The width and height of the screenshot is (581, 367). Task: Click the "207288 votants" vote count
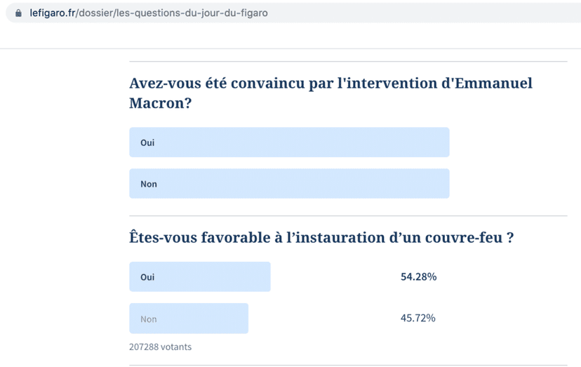point(160,347)
